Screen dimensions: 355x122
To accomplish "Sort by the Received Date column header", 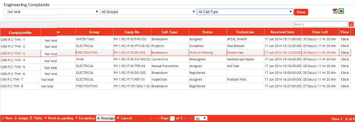I will coord(282,32).
